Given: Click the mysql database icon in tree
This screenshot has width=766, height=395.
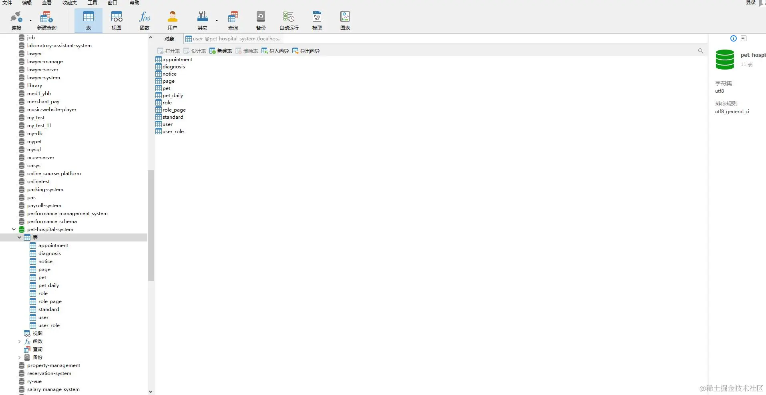Looking at the screenshot, I should 22,150.
